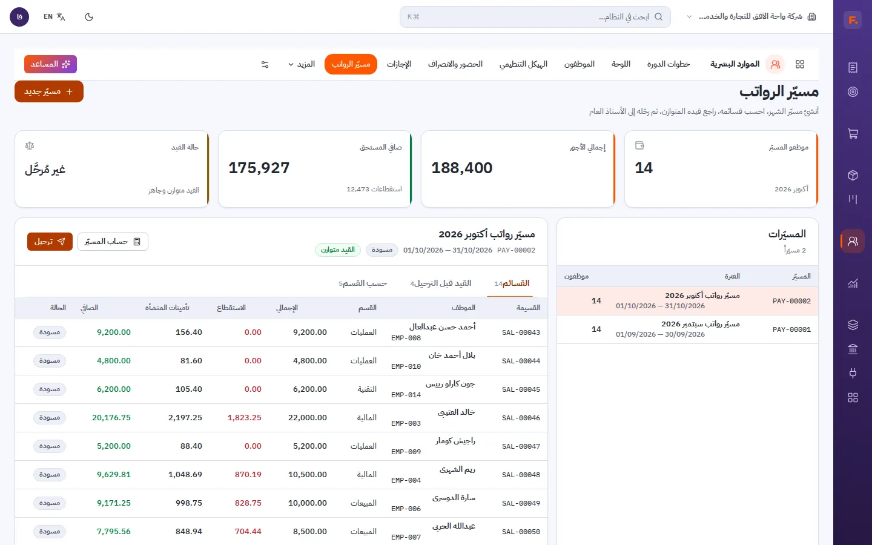The height and width of the screenshot is (545, 872).
Task: Switch language using the EN toggle
Action: tap(54, 17)
